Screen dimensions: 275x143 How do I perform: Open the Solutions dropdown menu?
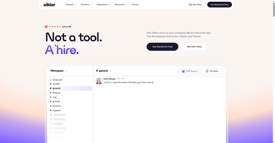click(x=86, y=4)
